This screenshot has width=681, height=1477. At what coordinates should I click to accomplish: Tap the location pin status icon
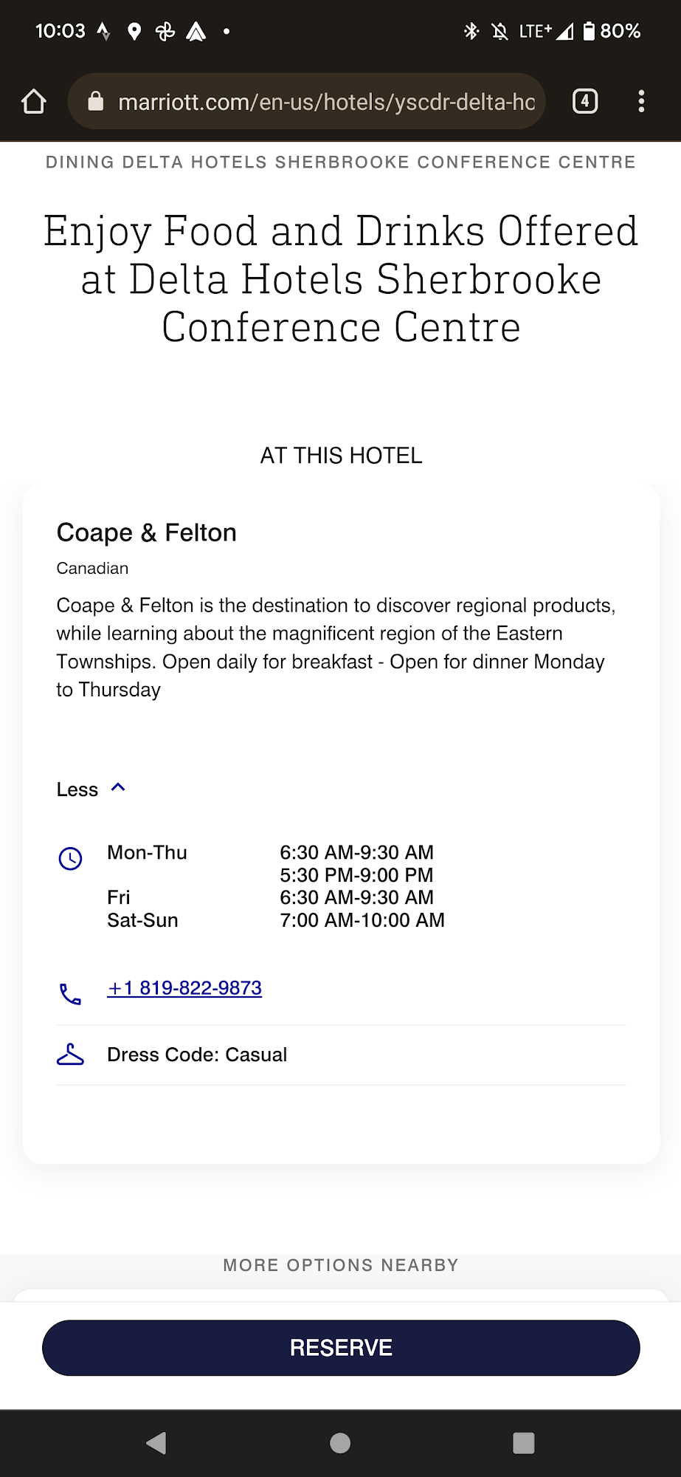(134, 31)
